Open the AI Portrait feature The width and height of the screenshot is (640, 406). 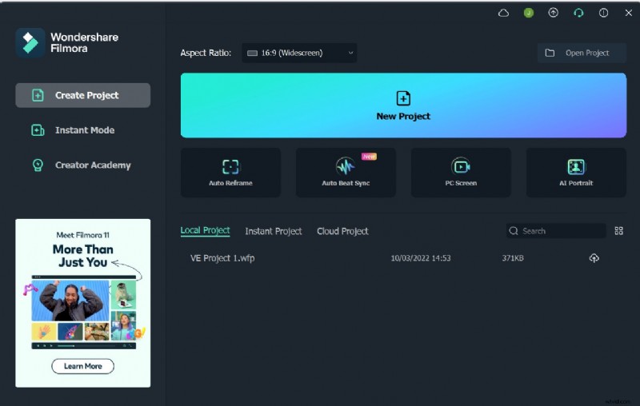pos(575,172)
